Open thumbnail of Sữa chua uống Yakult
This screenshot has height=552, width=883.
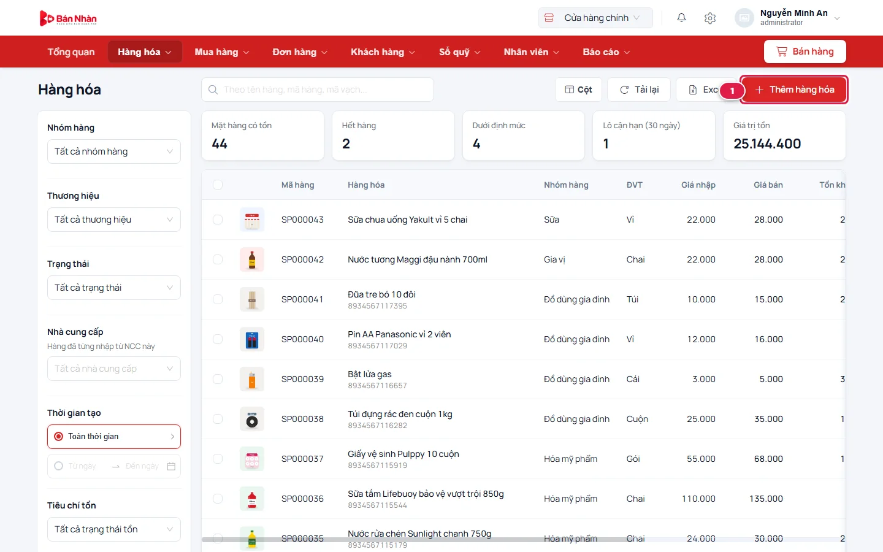point(252,220)
